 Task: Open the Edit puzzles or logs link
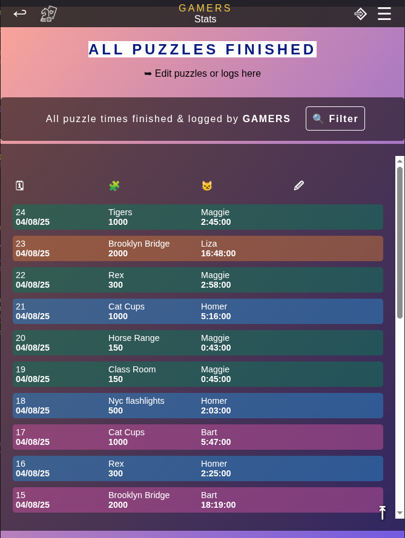click(x=202, y=74)
